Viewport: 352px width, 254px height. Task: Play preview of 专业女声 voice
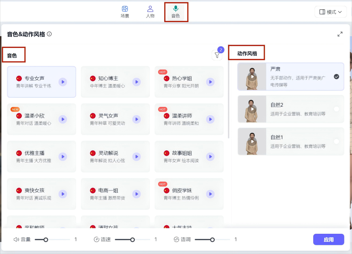63,82
